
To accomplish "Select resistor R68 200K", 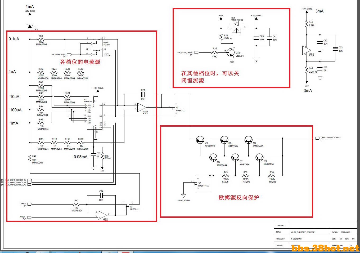I will click(41, 85).
